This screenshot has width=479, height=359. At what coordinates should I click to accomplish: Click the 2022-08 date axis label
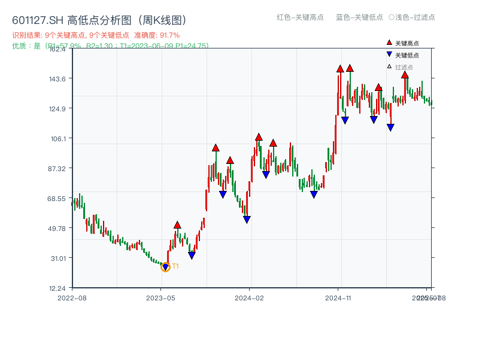(72, 298)
